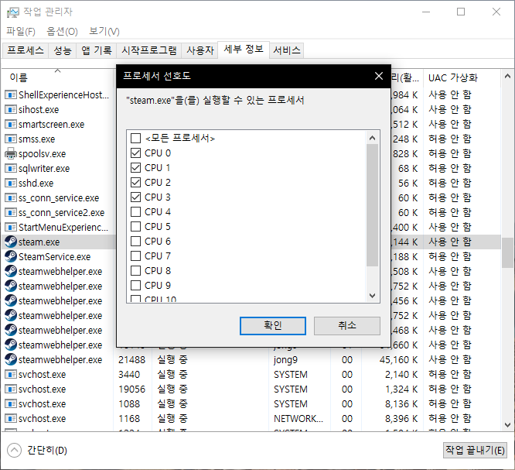Screen dimensions: 515x470
Task: Click the CPU list scrollbar thumb
Action: 372,205
